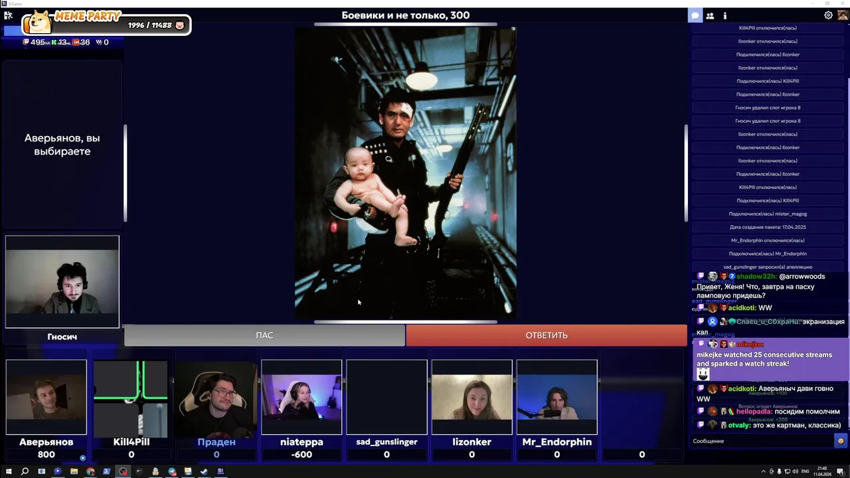Select player Аверьянов webcam
850x478 pixels.
pos(46,397)
